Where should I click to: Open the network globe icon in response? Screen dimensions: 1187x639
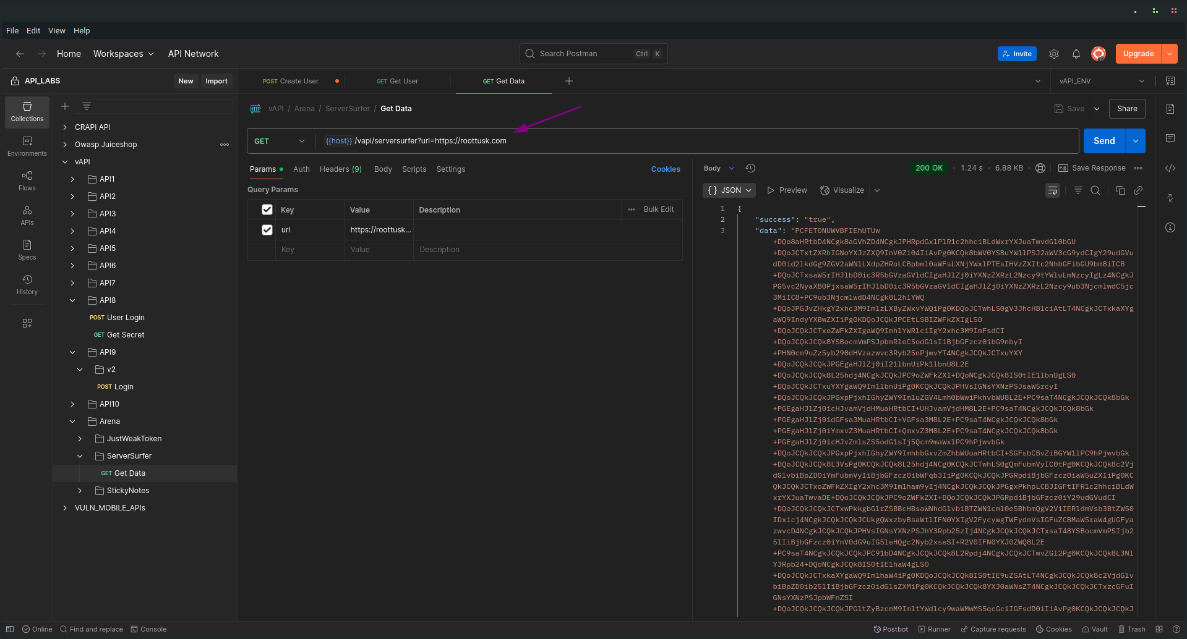[1040, 168]
